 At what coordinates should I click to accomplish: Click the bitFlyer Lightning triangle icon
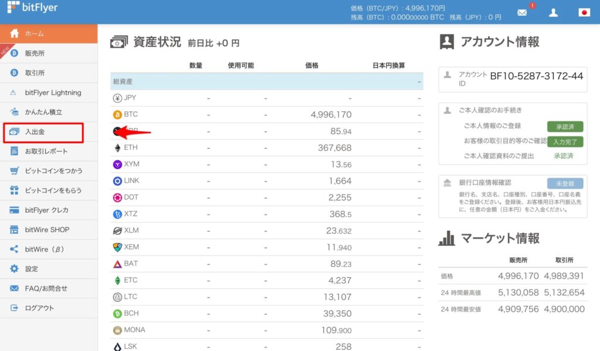pyautogui.click(x=13, y=93)
